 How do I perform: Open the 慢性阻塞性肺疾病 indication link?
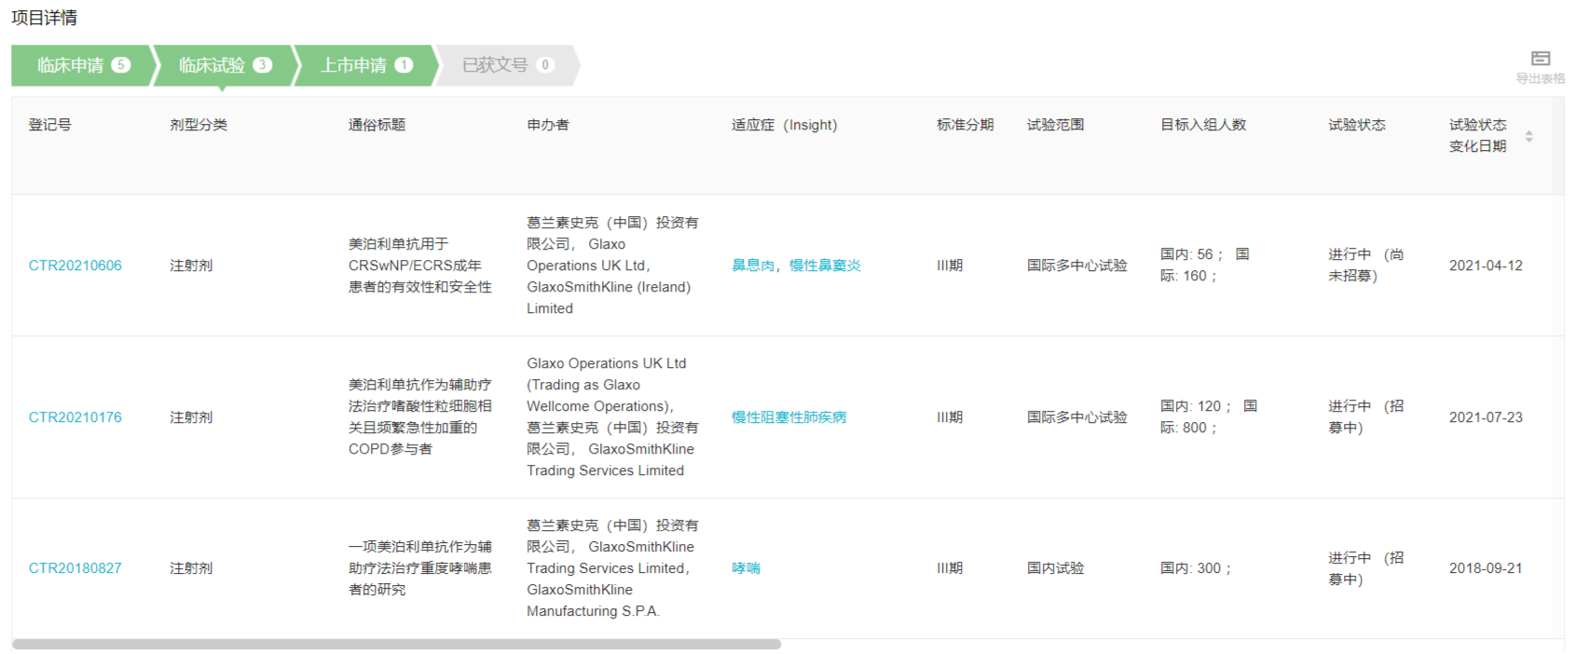[x=788, y=417]
